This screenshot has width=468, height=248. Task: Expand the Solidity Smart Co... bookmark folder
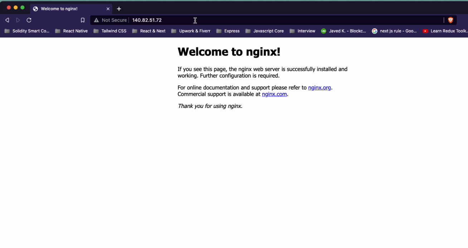[x=27, y=31]
